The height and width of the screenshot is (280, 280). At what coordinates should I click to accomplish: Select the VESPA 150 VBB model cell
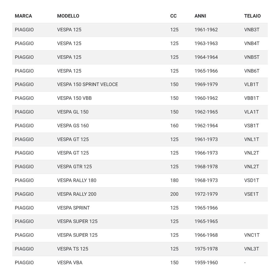(x=74, y=98)
